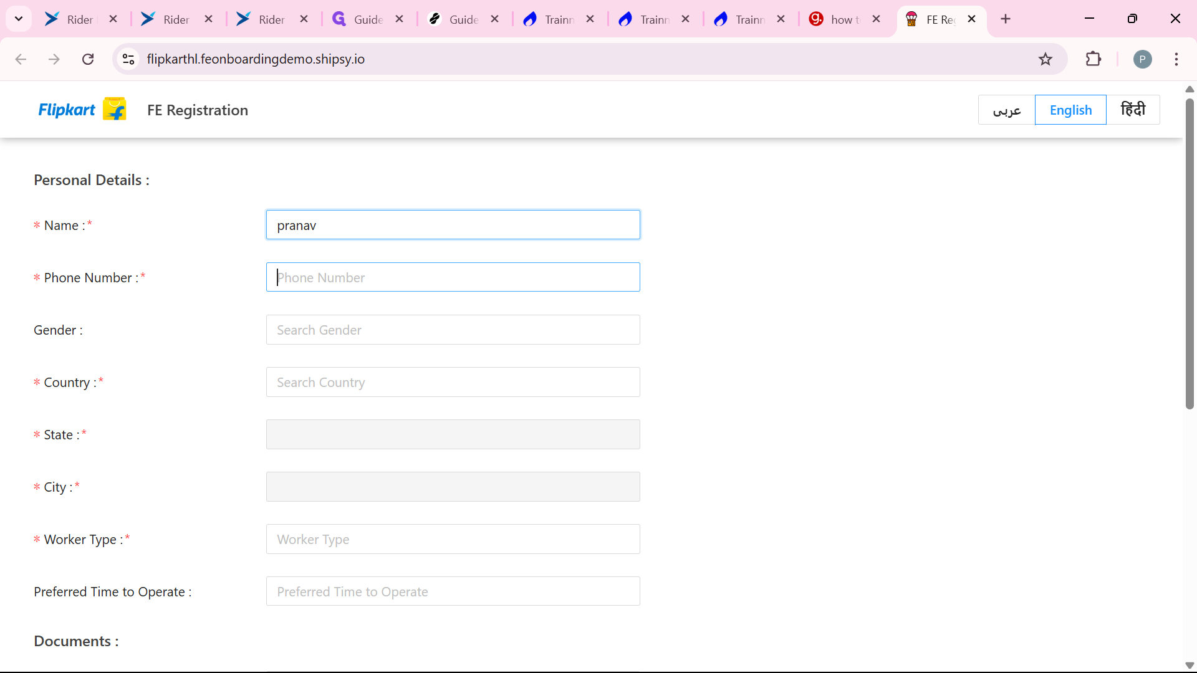Open the Search Gender dropdown

tap(453, 330)
